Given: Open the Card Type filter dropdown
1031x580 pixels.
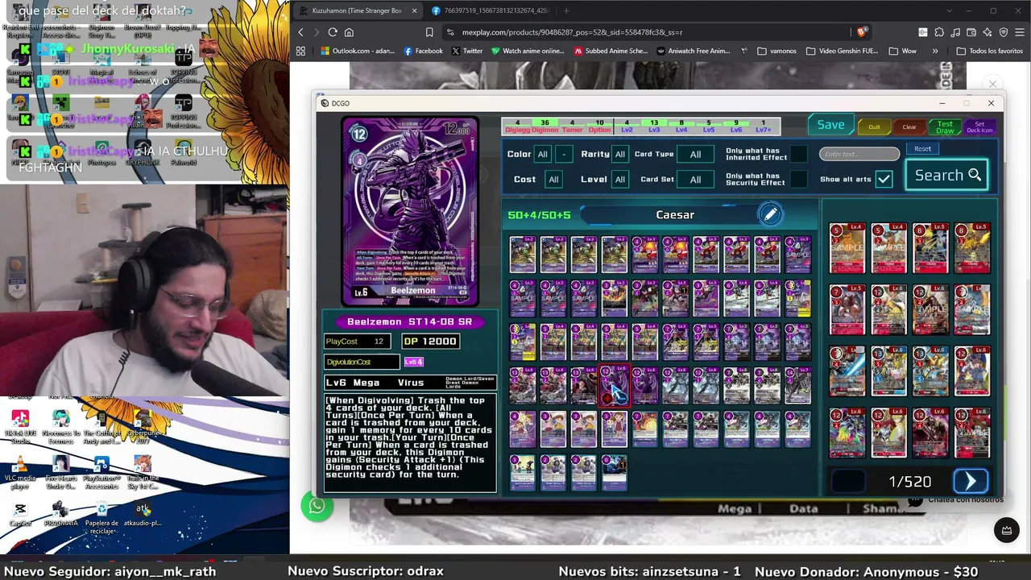Looking at the screenshot, I should pos(695,154).
